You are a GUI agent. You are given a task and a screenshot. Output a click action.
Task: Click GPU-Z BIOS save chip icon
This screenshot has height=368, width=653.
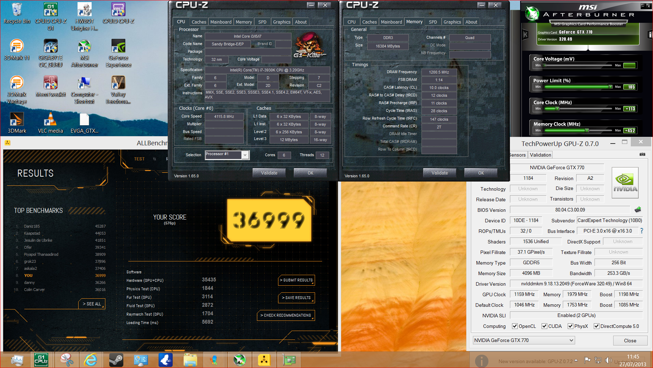click(638, 210)
